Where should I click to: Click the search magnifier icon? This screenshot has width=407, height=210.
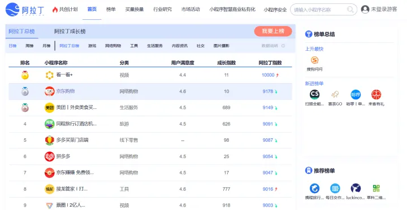[350, 10]
